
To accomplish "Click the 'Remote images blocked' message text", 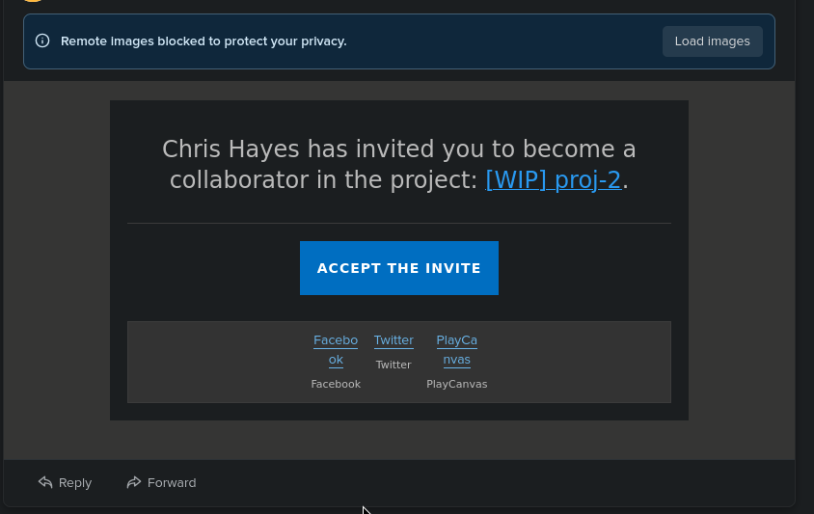I will coord(203,41).
